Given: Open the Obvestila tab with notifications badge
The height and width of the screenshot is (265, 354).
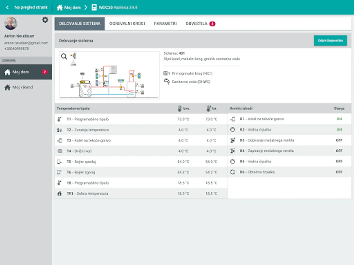Looking at the screenshot, I should point(200,24).
